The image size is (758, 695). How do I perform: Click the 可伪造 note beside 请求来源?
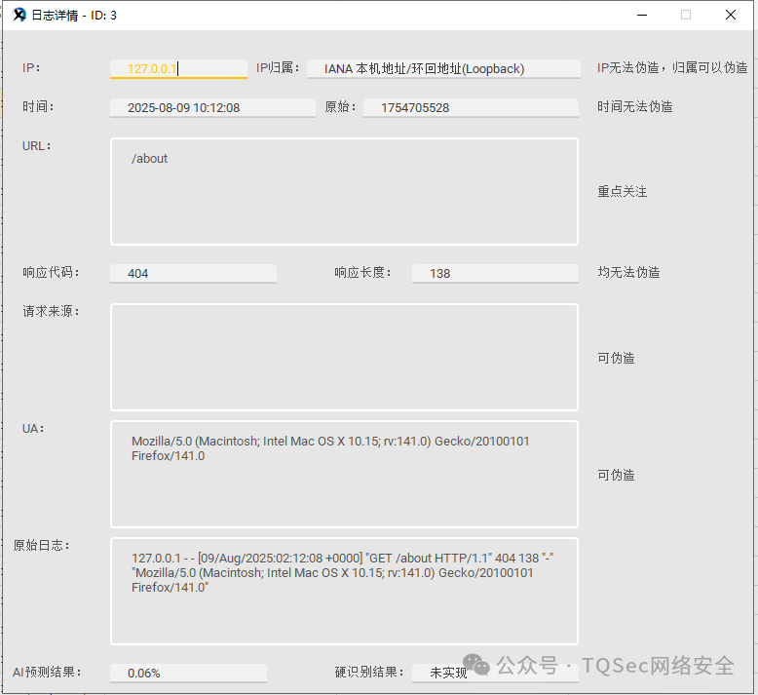click(616, 358)
